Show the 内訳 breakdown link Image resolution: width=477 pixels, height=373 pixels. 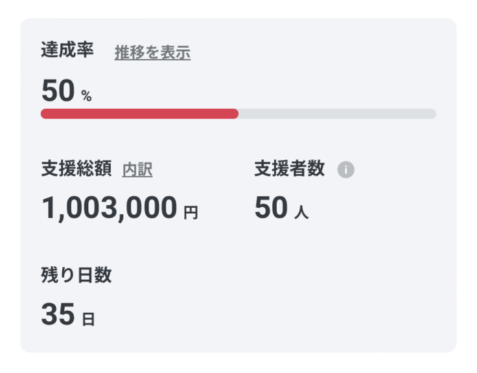[137, 170]
